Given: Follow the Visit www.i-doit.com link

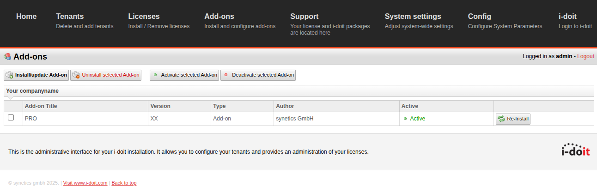Looking at the screenshot, I should click(85, 183).
